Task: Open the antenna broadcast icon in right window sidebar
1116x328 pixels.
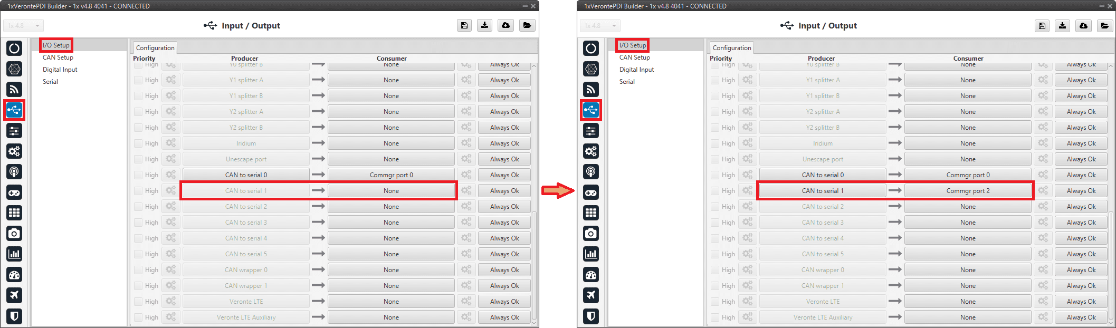Action: click(591, 172)
